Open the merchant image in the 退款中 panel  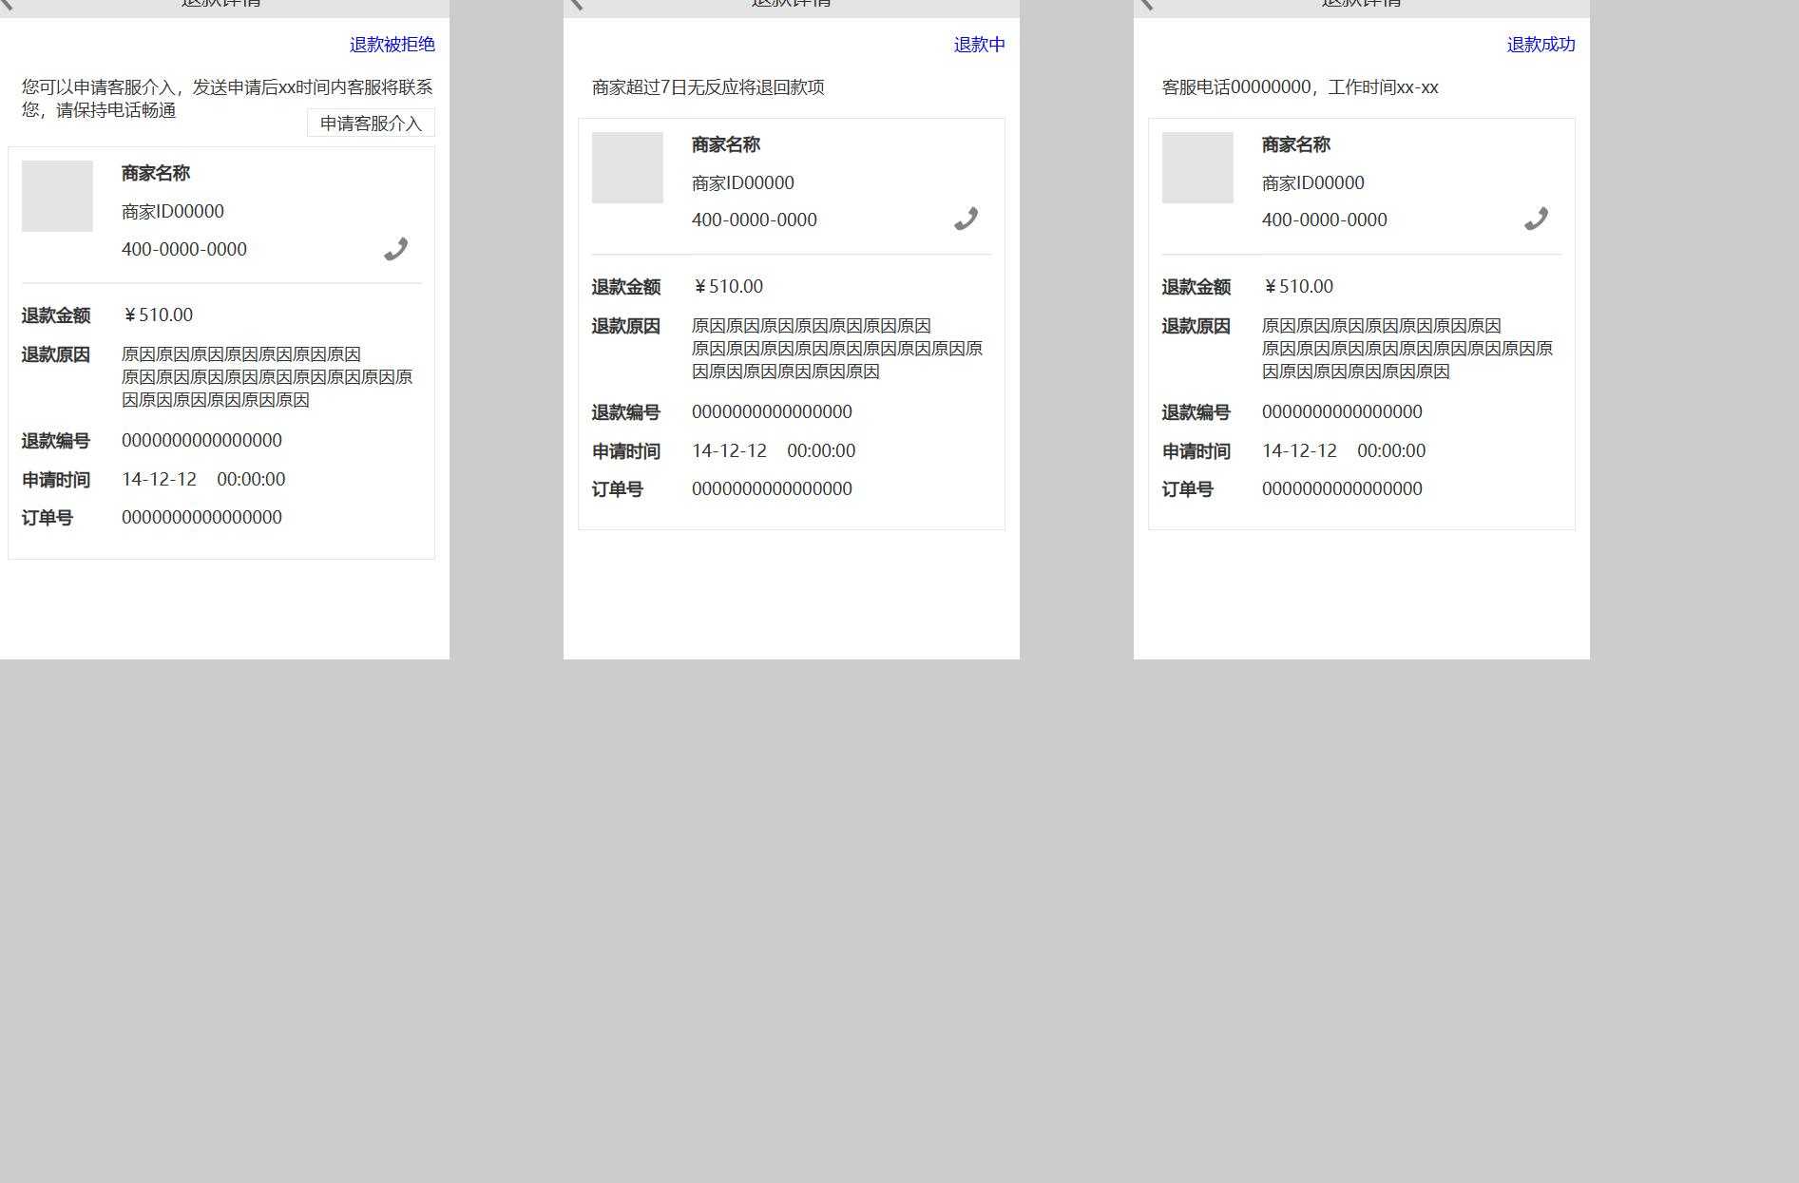(627, 167)
